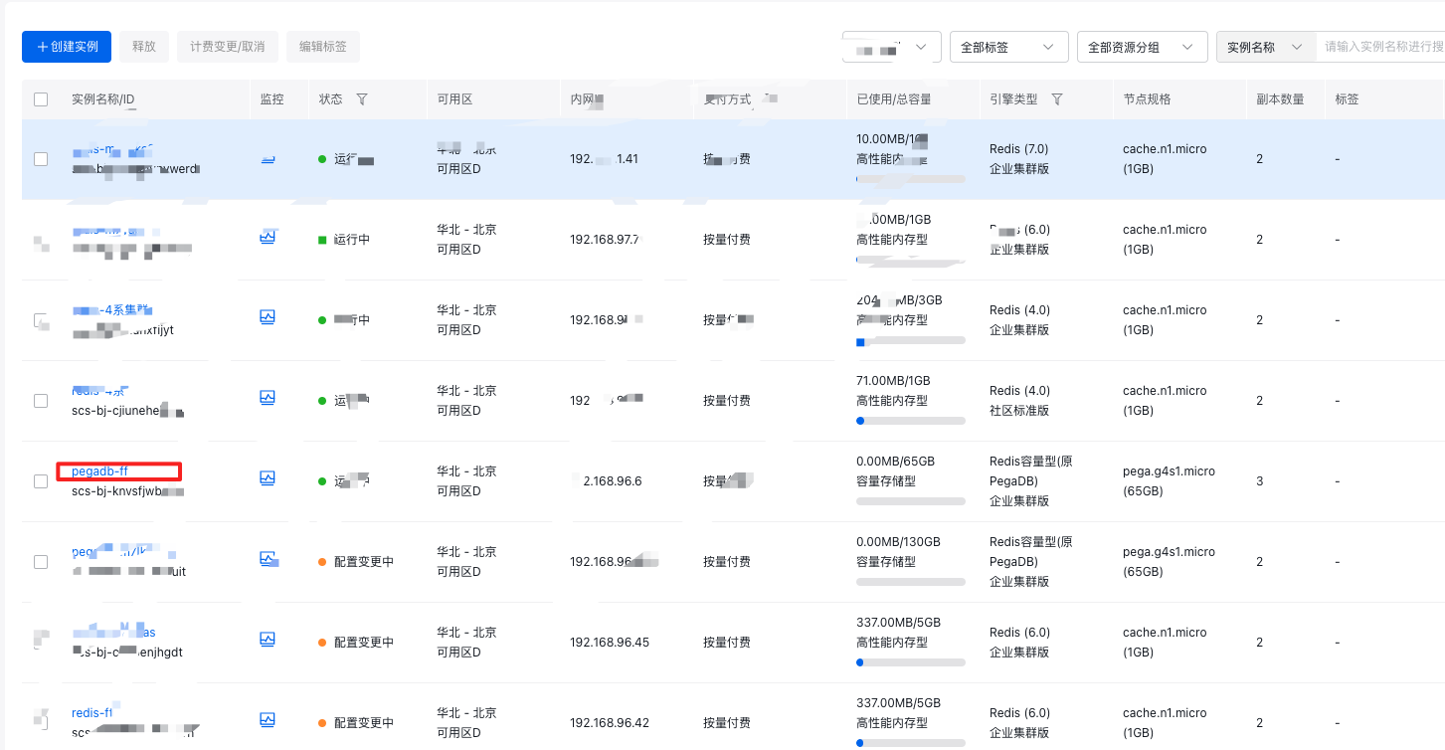Viewport: 1445px width, 750px height.
Task: Open the 全部资源分组 dropdown
Action: tap(1143, 47)
